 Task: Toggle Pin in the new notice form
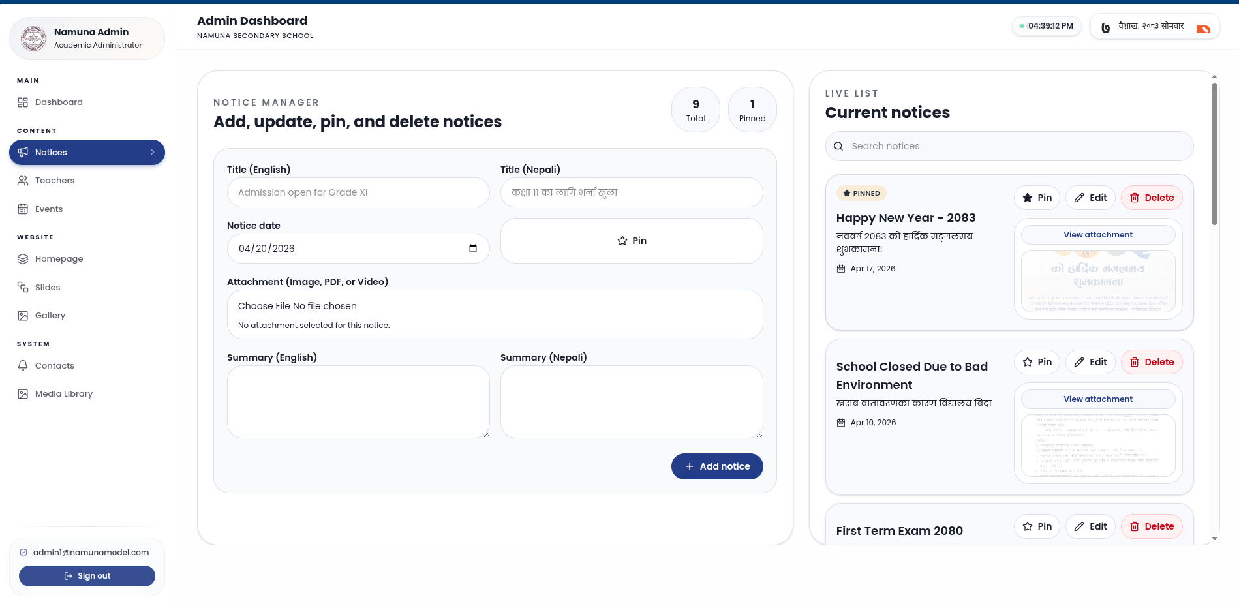[x=631, y=241]
